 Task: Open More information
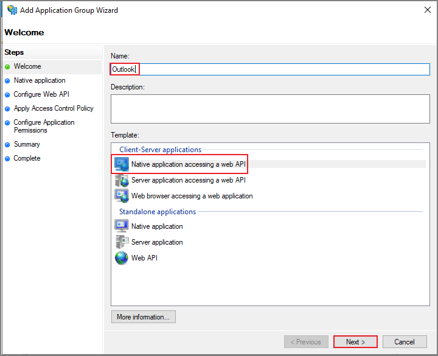(144, 317)
